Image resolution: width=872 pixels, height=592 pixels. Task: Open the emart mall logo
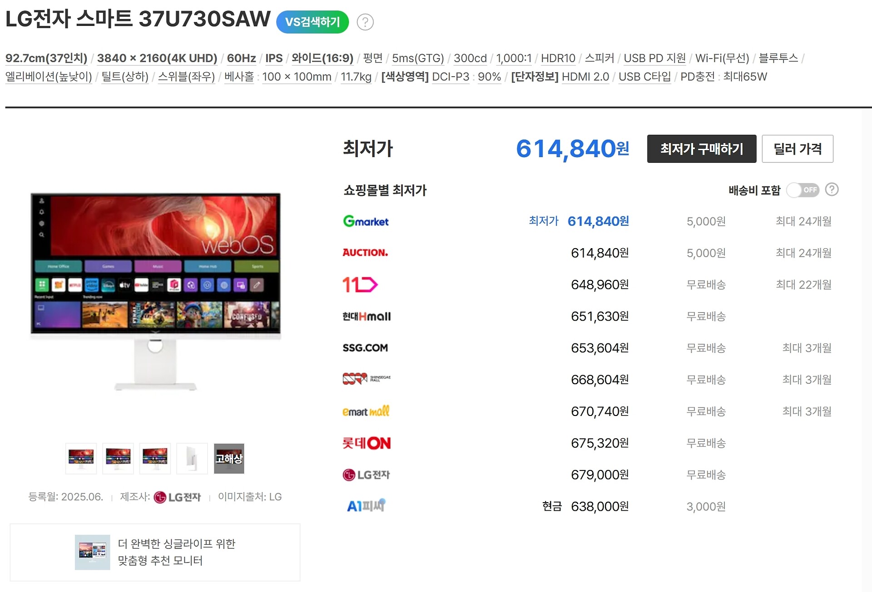(366, 411)
